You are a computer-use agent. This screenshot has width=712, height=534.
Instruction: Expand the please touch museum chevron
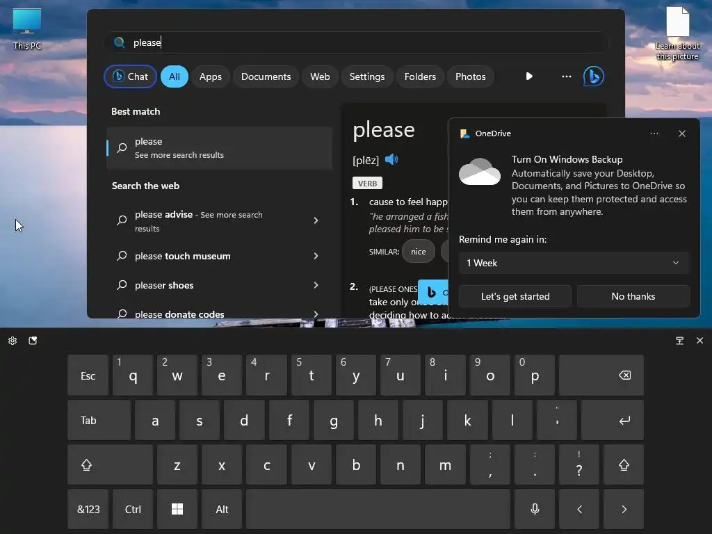[316, 256]
